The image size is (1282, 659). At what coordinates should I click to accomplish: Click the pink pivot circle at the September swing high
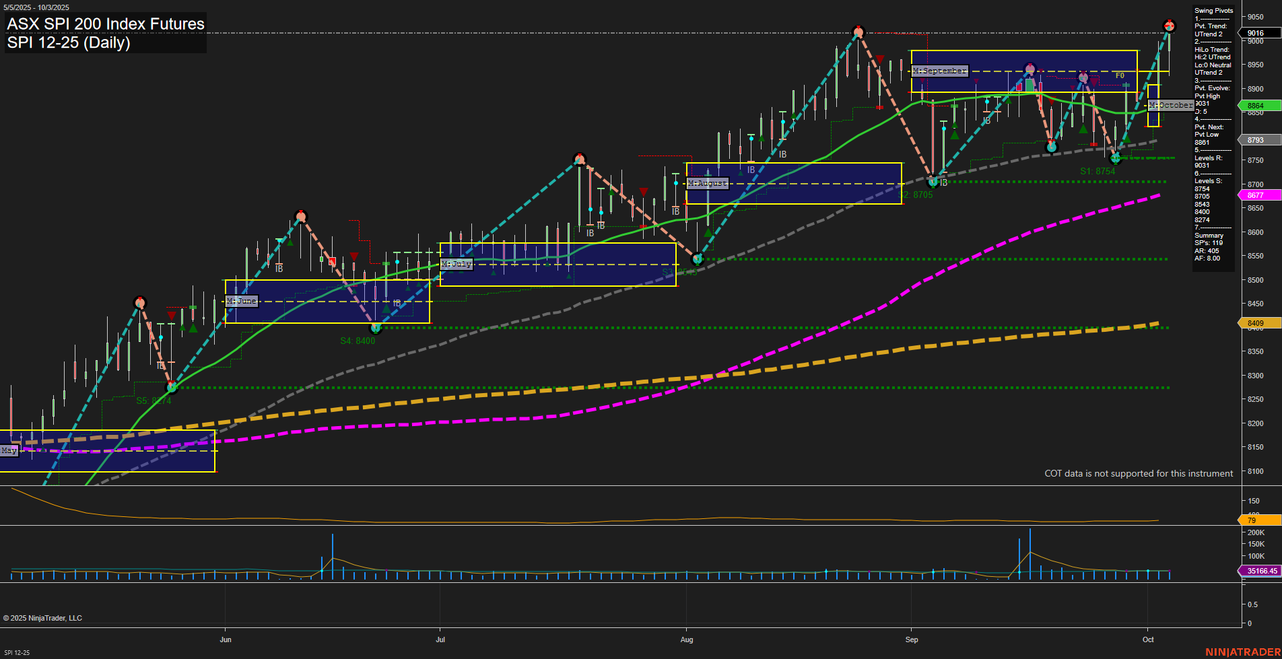click(1029, 67)
